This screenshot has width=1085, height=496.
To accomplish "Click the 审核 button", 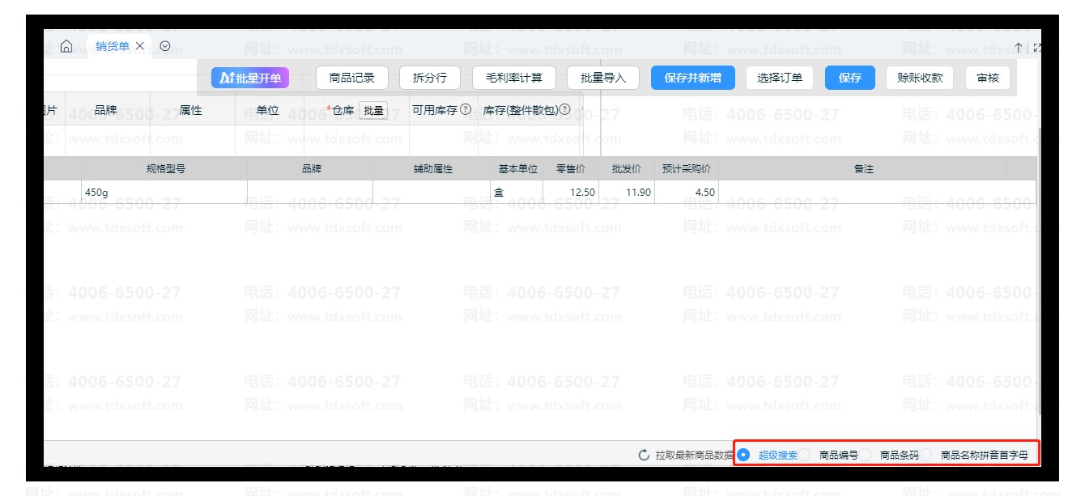I will point(987,78).
